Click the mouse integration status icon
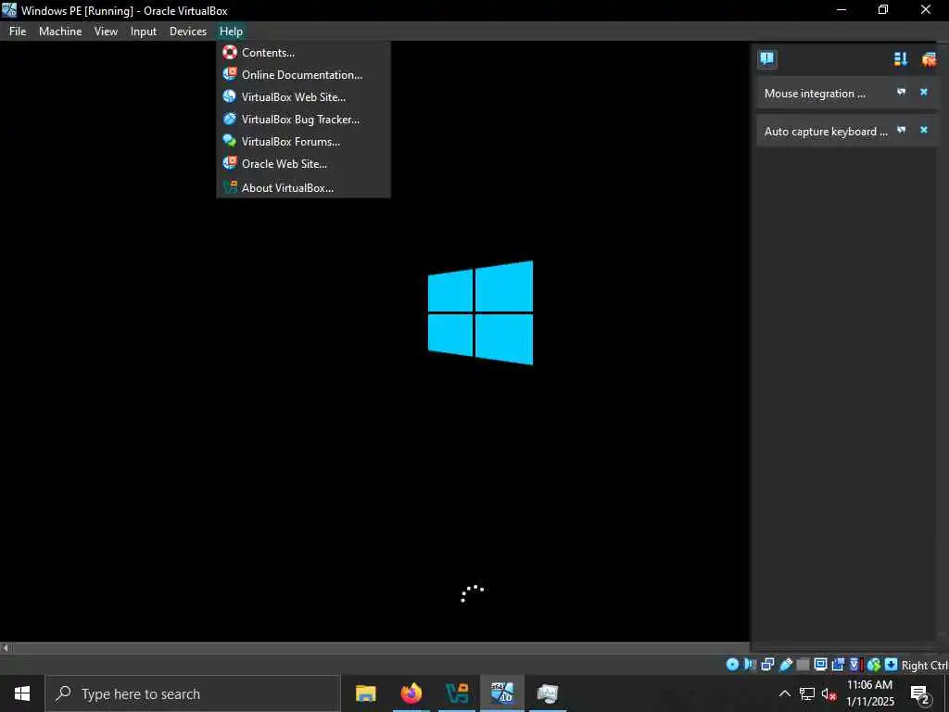949x712 pixels. click(873, 665)
